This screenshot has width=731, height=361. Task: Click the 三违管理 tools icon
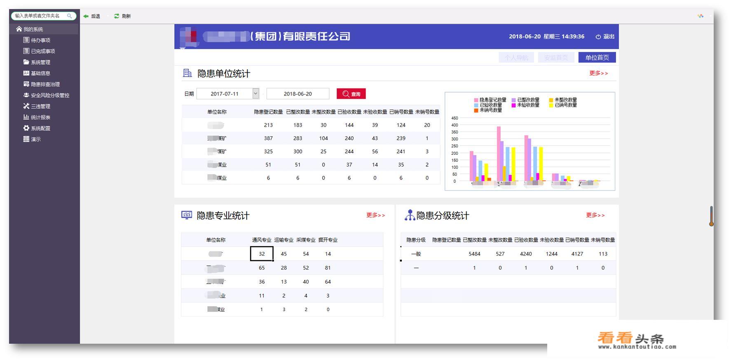pyautogui.click(x=26, y=106)
